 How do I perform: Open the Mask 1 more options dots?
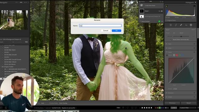[x=160, y=11]
